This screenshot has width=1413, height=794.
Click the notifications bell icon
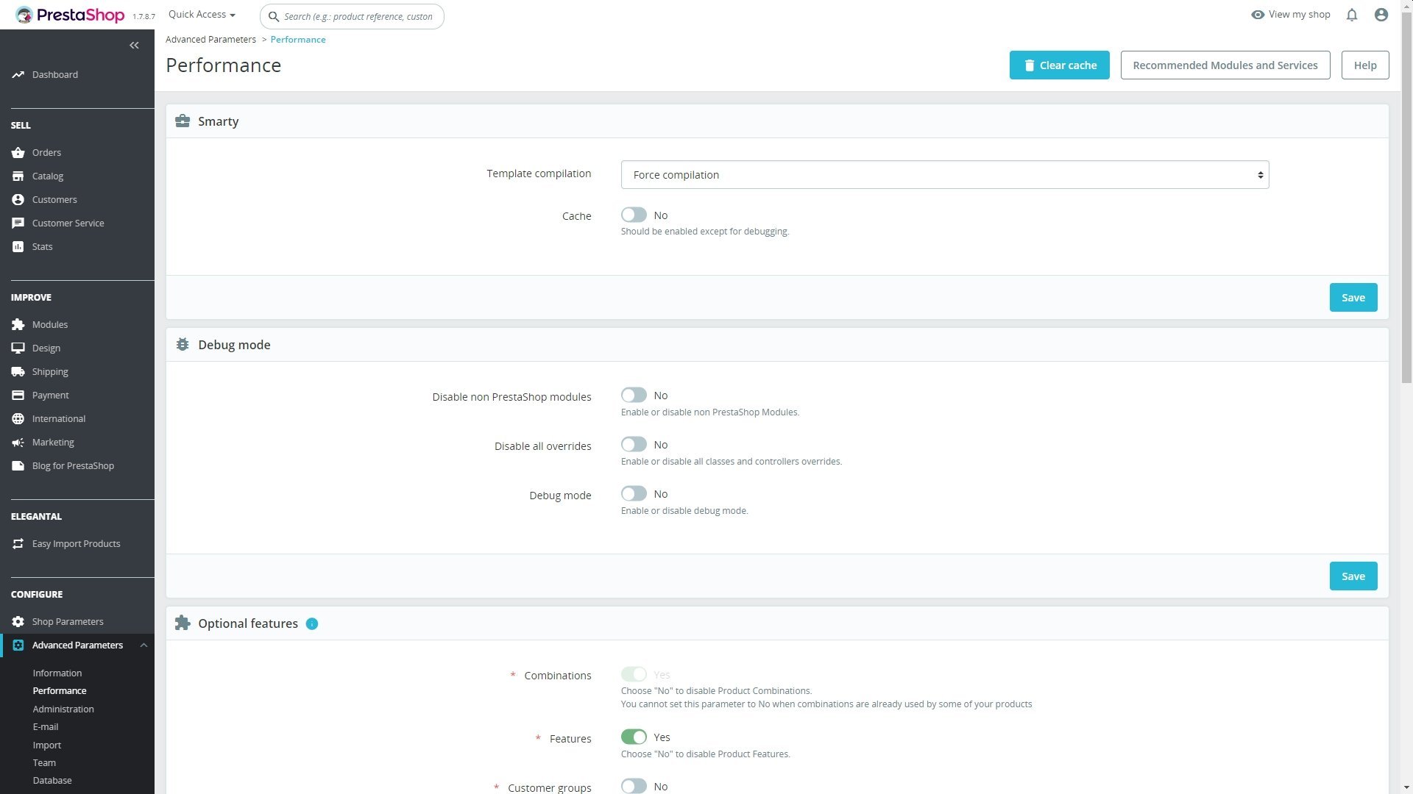tap(1351, 15)
